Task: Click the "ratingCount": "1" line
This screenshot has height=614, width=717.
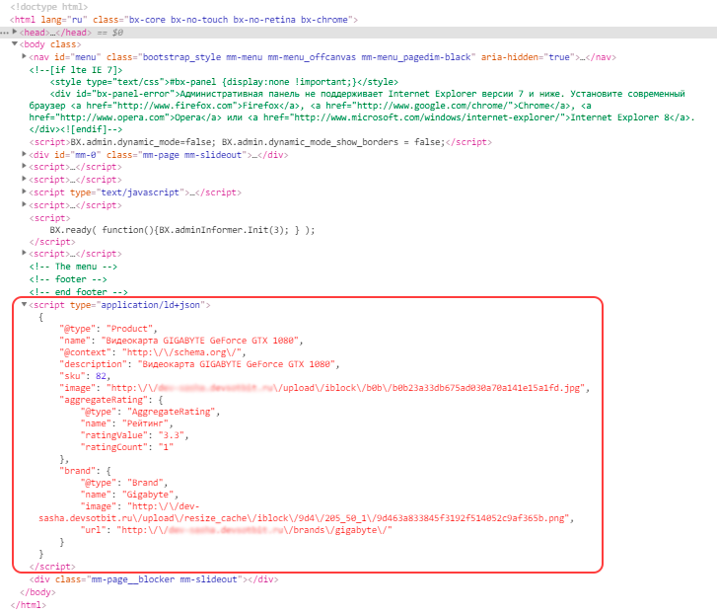Action: [126, 447]
